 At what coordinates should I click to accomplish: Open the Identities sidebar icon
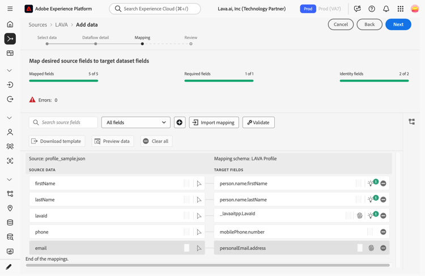10,161
